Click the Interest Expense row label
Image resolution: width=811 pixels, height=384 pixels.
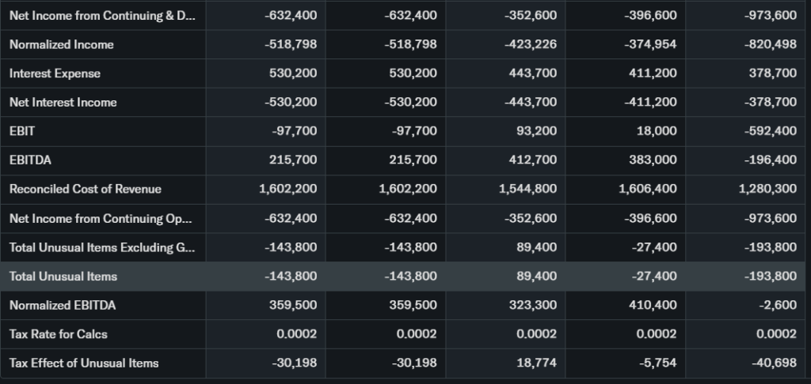point(55,73)
